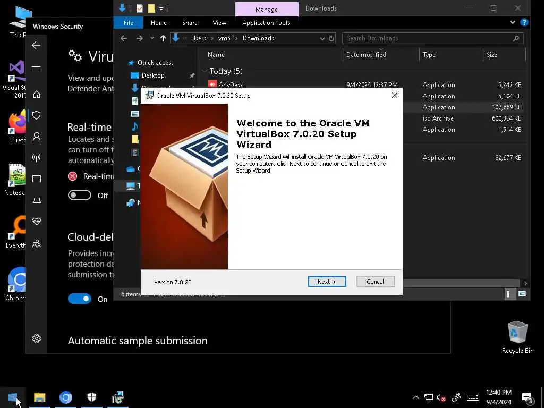Open the taskbar clock showing 12:40 PM
The image size is (544, 408).
point(498,397)
